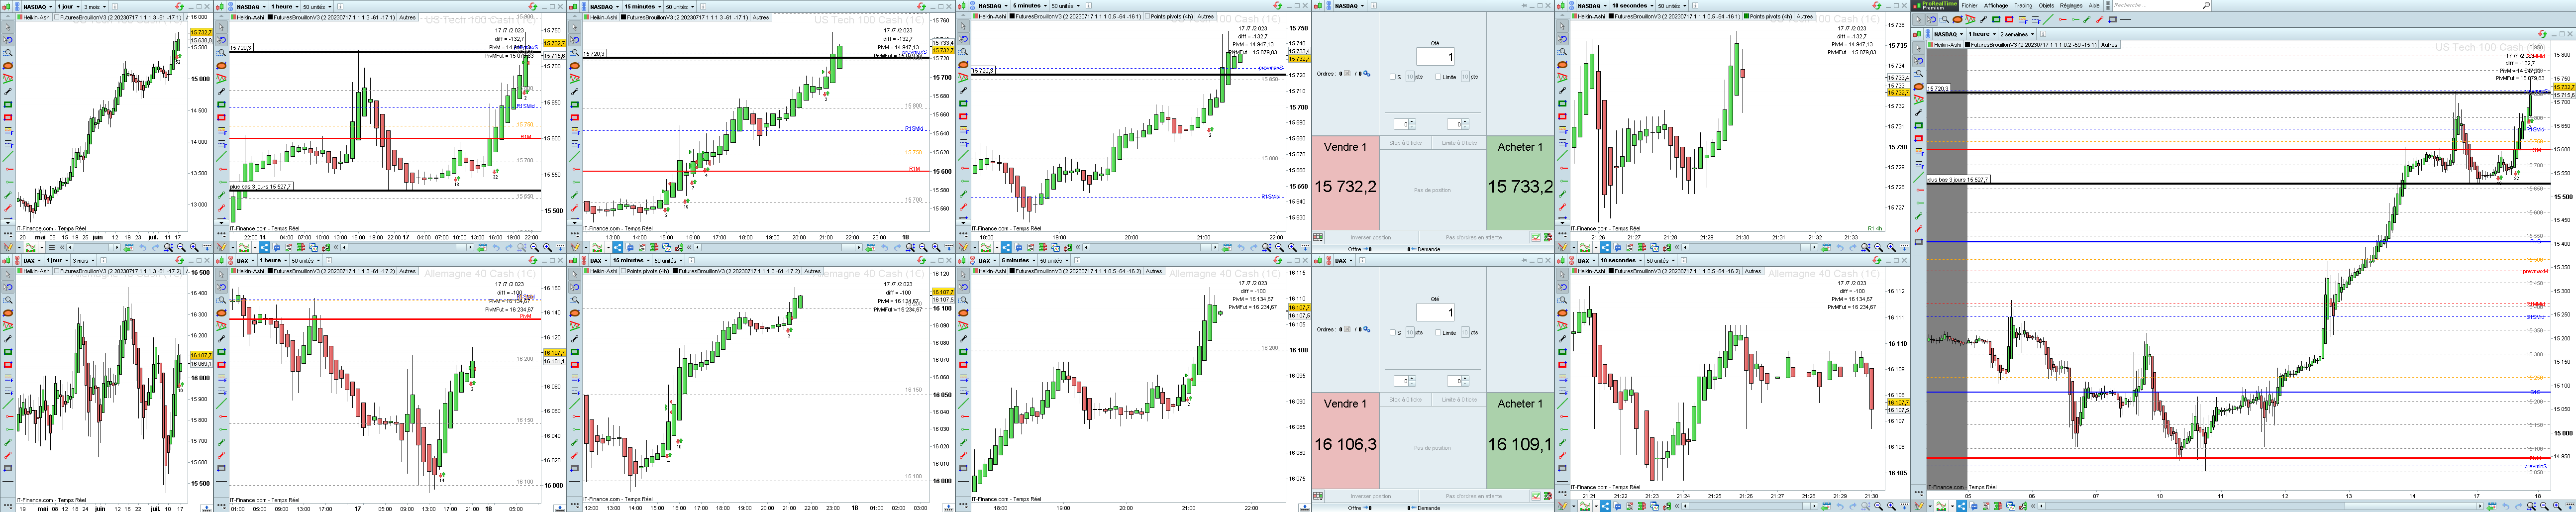Open the Réglages menu
Image resolution: width=2576 pixels, height=512 pixels.
[2072, 5]
